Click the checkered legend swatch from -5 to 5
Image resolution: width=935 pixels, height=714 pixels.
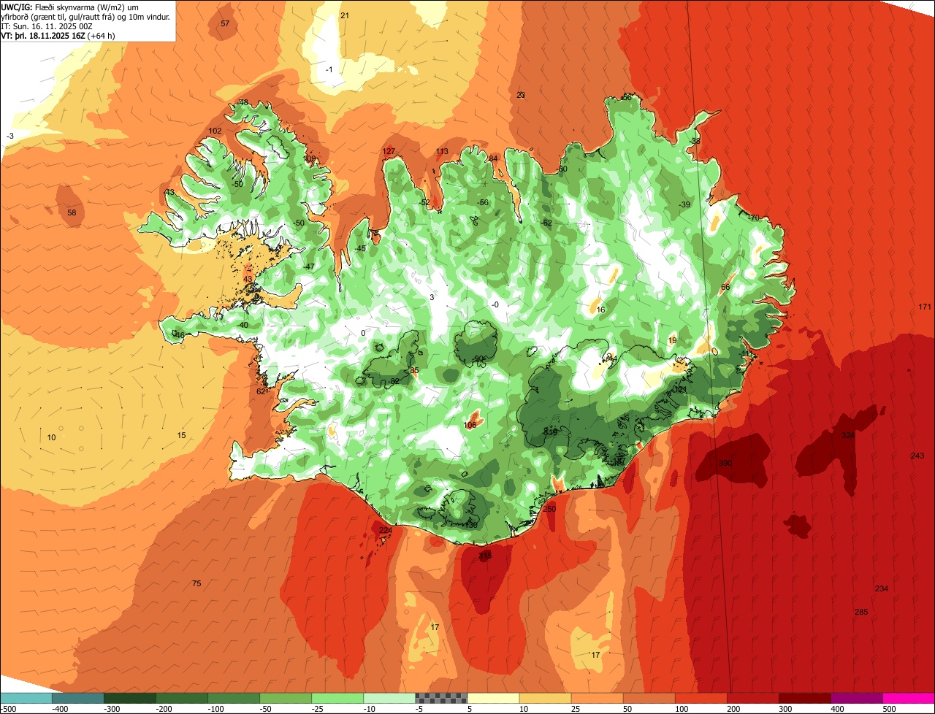click(441, 698)
